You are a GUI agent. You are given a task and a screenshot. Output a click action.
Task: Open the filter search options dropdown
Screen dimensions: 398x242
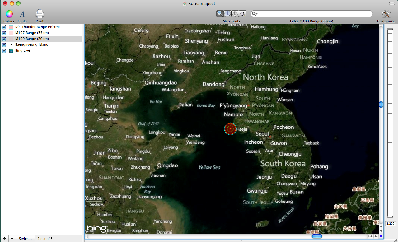coord(255,14)
